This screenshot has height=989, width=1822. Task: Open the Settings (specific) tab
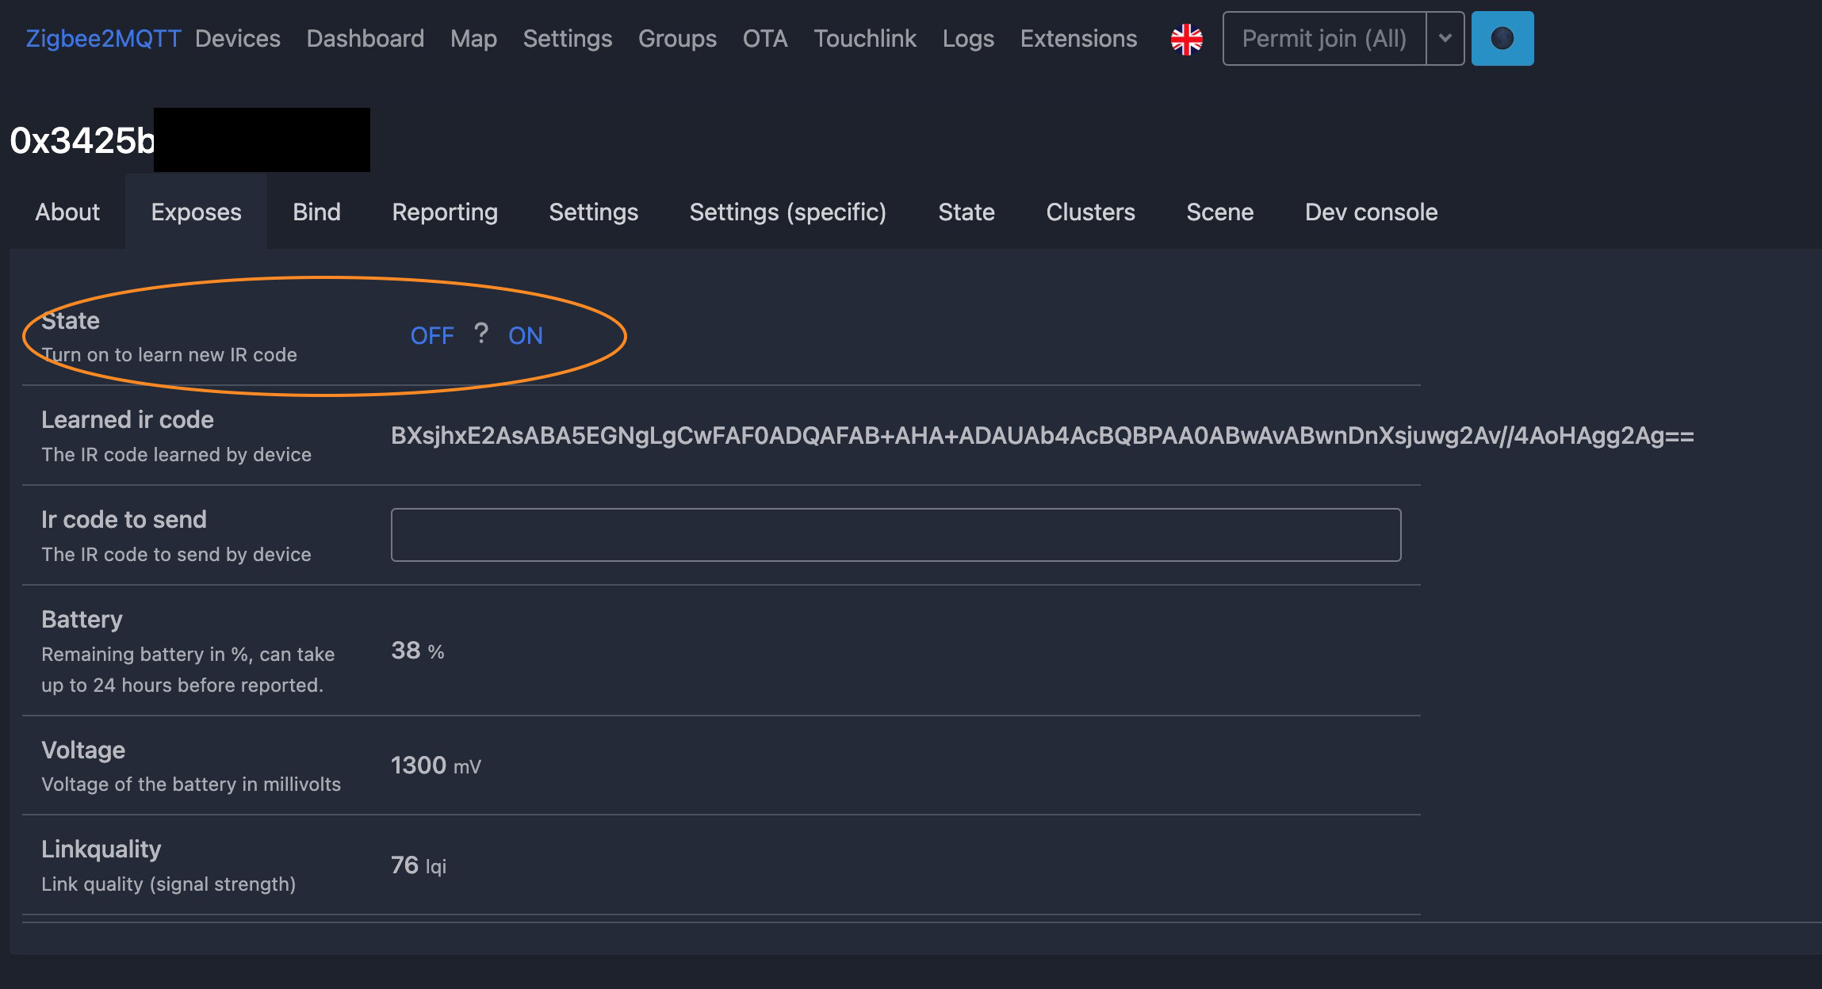[788, 212]
